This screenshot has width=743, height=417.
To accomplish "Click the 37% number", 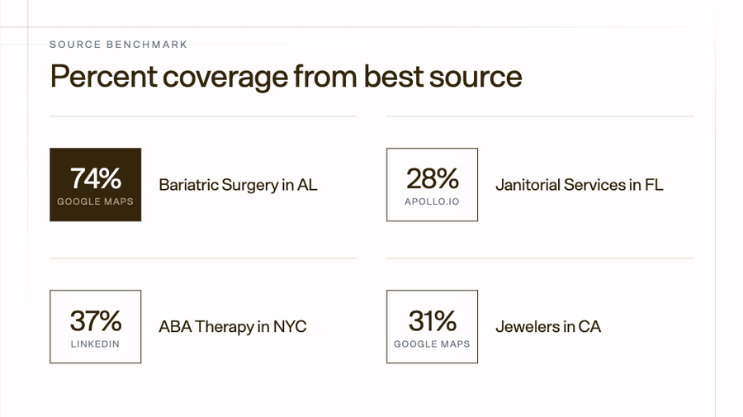I will point(96,321).
